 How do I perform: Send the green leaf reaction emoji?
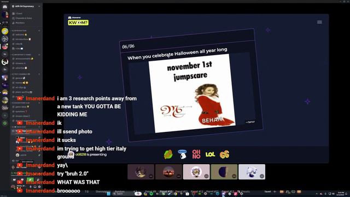168,154
